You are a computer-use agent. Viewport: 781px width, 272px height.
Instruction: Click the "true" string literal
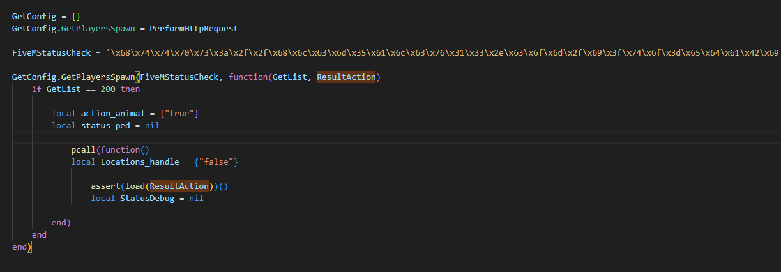coord(179,113)
